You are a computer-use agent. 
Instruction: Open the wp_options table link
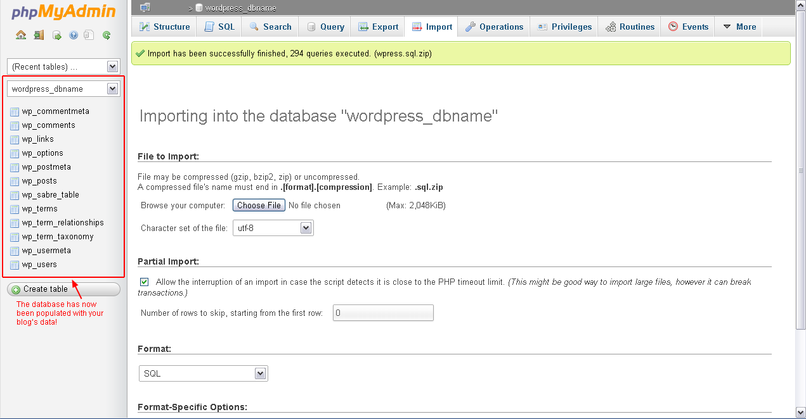click(42, 153)
